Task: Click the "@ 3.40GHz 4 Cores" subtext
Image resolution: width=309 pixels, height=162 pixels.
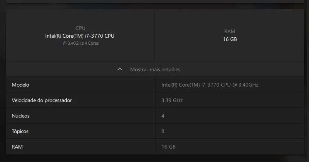Action: point(80,43)
